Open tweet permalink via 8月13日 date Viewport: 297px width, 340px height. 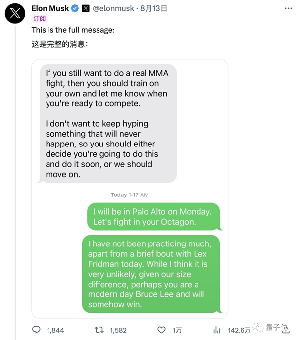(x=153, y=8)
